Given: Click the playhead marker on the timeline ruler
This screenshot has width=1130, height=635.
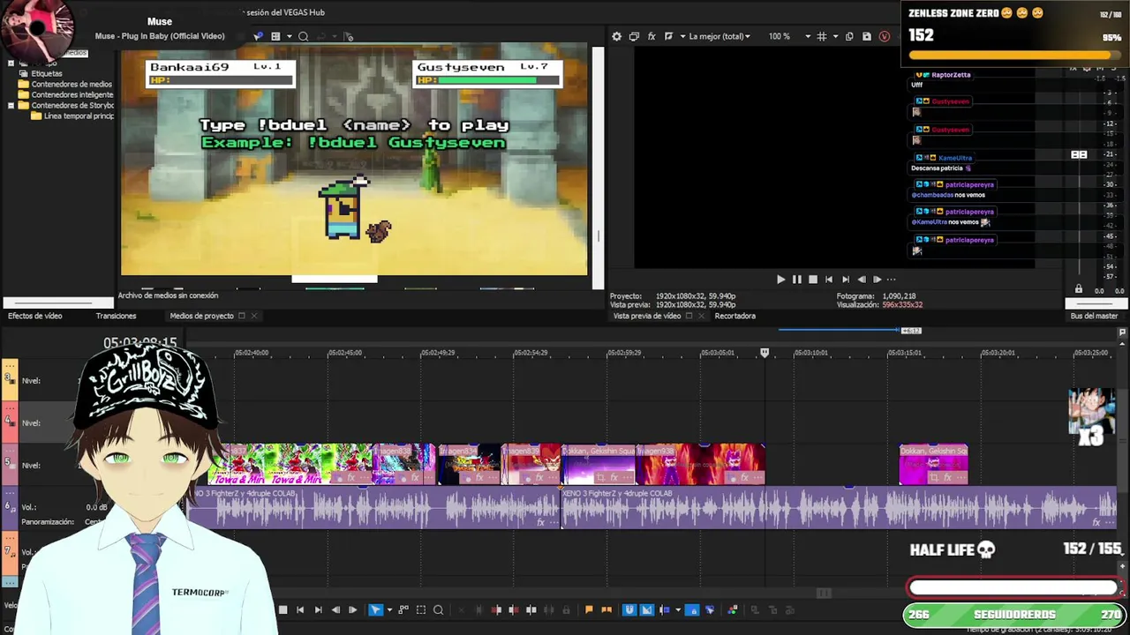Looking at the screenshot, I should tap(765, 352).
